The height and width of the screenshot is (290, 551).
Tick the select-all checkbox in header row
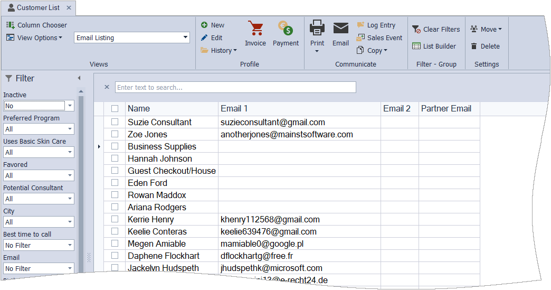pos(115,109)
